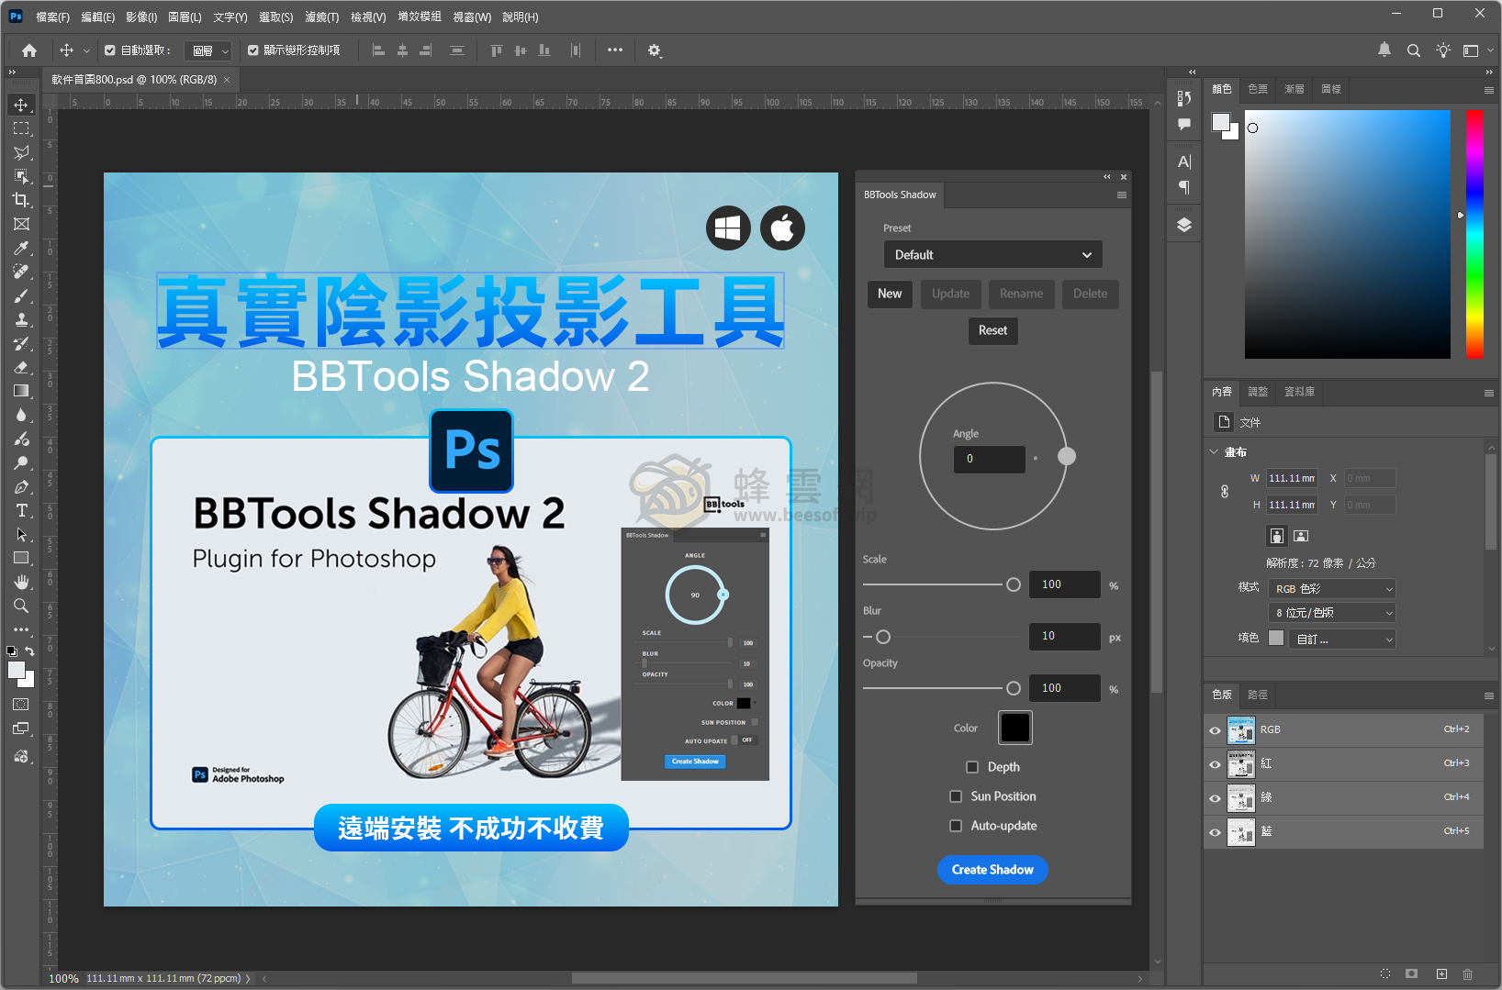Open the Comments panel icon in dock
Viewport: 1502px width, 990px height.
tap(1184, 124)
